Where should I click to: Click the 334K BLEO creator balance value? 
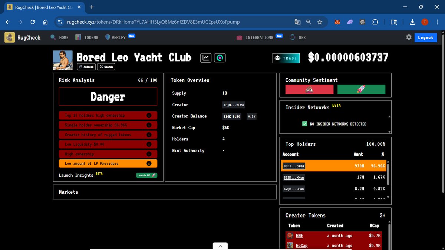[232, 116]
